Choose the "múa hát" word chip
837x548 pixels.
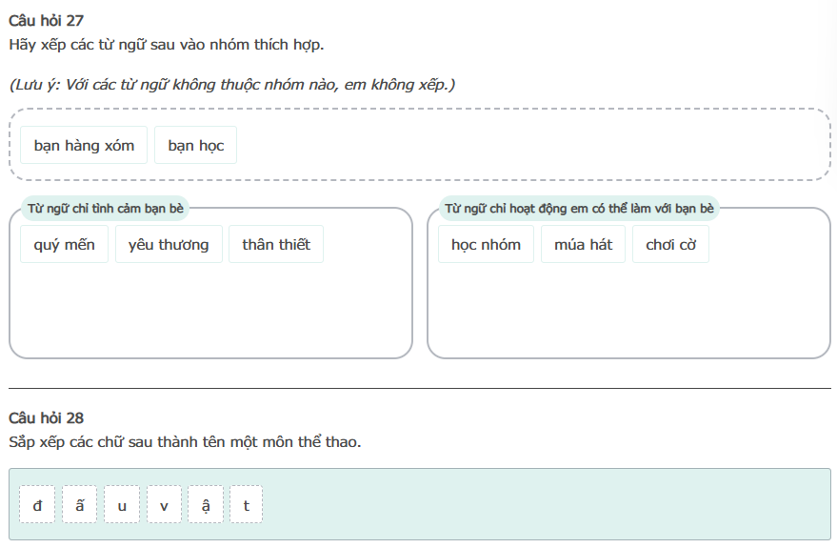click(583, 245)
